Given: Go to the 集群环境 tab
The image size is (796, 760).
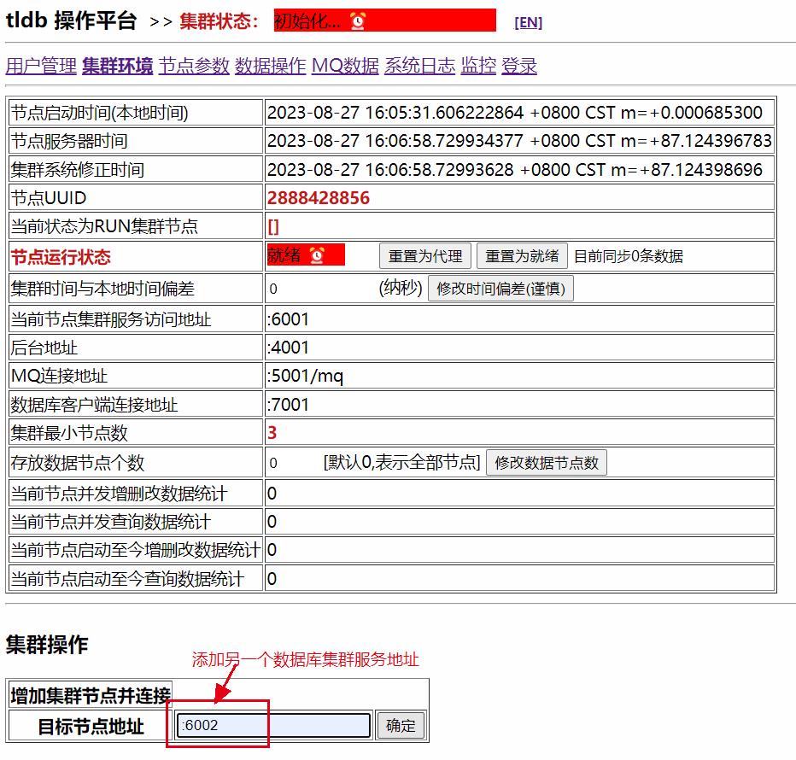Looking at the screenshot, I should (x=118, y=67).
